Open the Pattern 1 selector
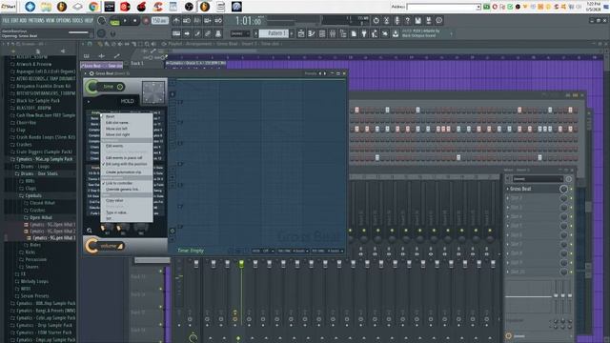 (x=274, y=33)
